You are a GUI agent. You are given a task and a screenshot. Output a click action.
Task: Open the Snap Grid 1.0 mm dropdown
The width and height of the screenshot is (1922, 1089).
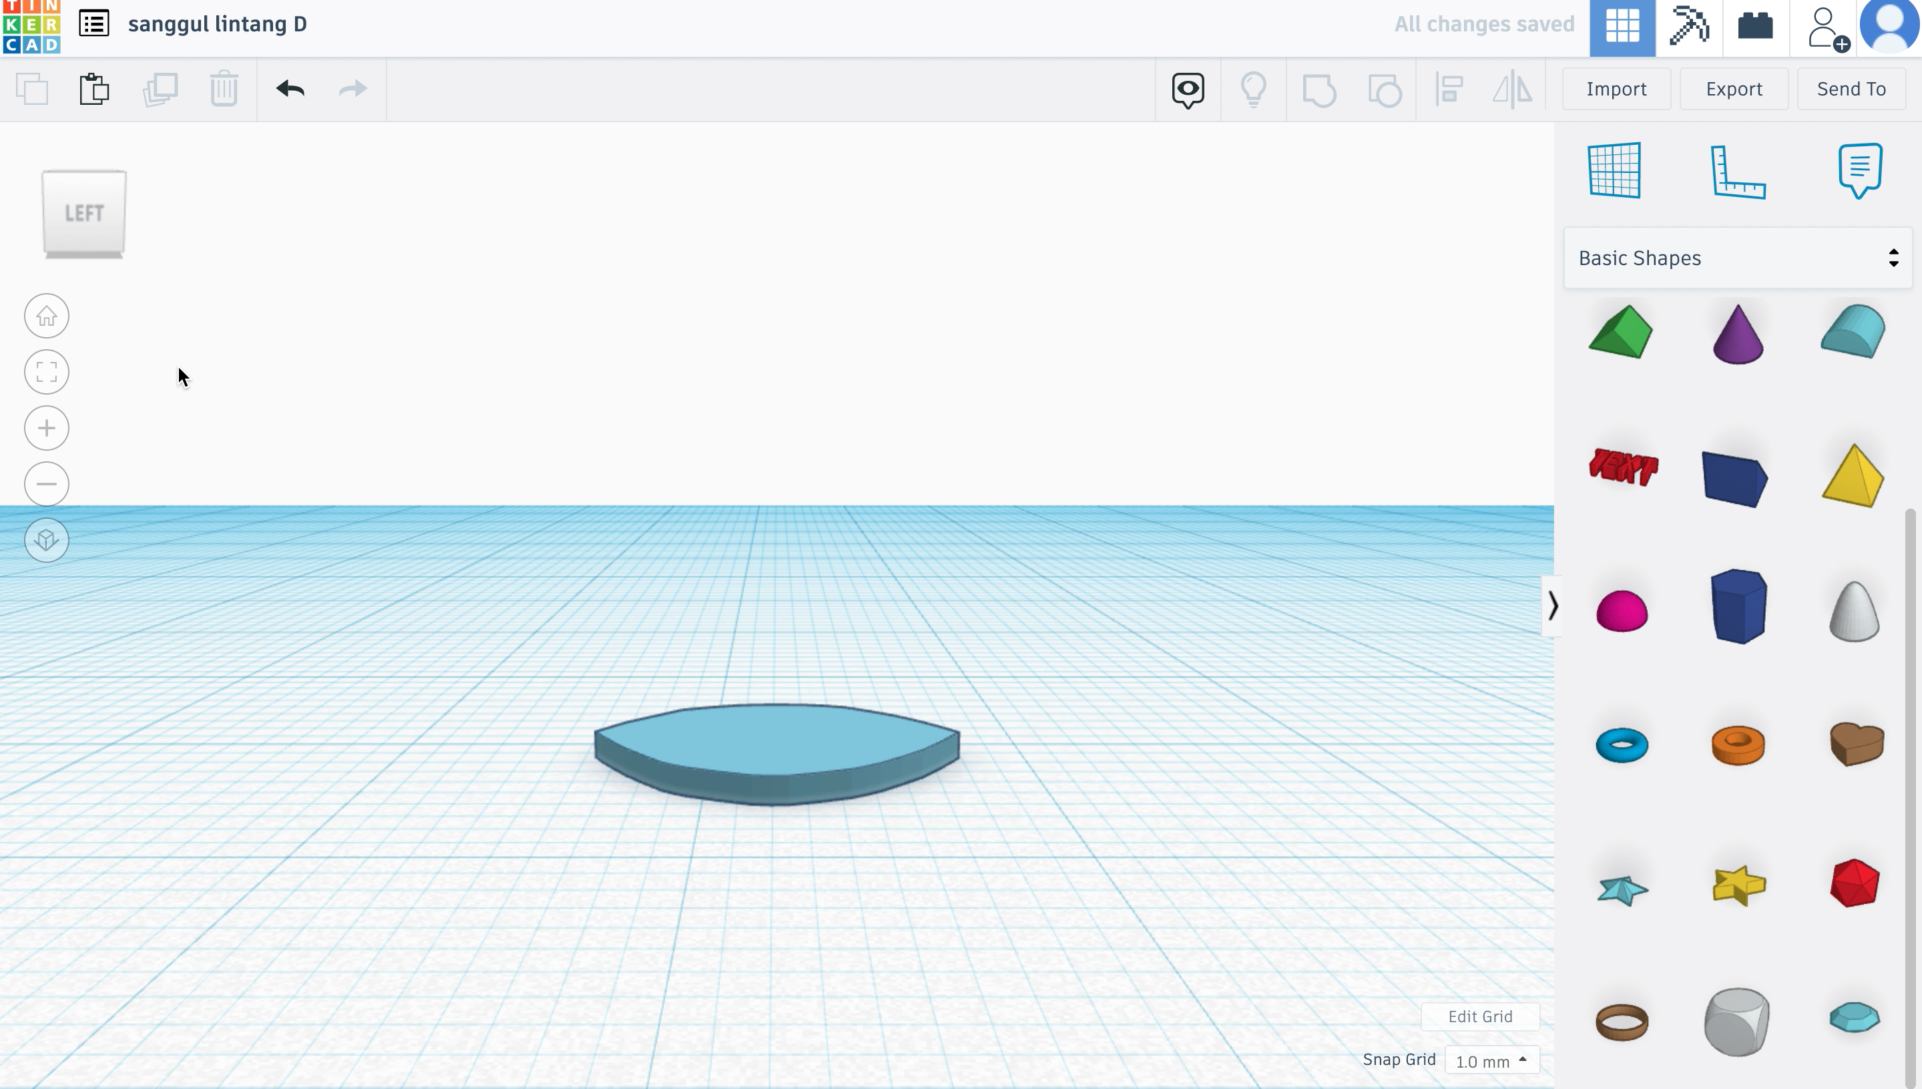pyautogui.click(x=1492, y=1060)
